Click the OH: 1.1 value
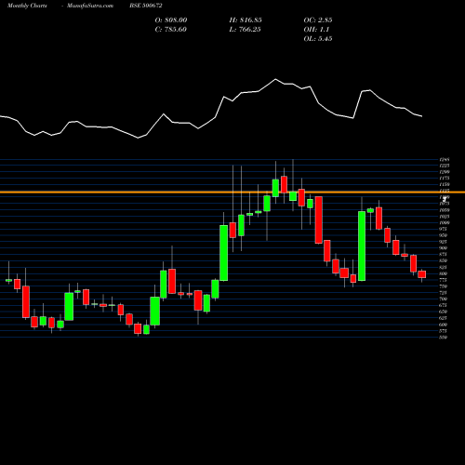Screen dimensions: 465x465 click(x=316, y=30)
